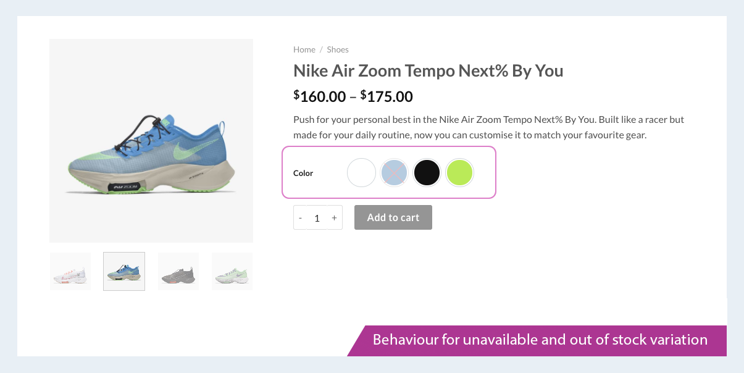
Task: Click the quantity input field
Action: coord(317,218)
